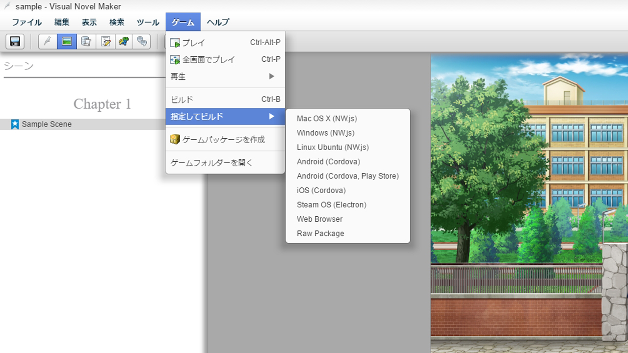The image size is (628, 353).
Task: Choose Web Browser build option
Action: pyautogui.click(x=319, y=219)
